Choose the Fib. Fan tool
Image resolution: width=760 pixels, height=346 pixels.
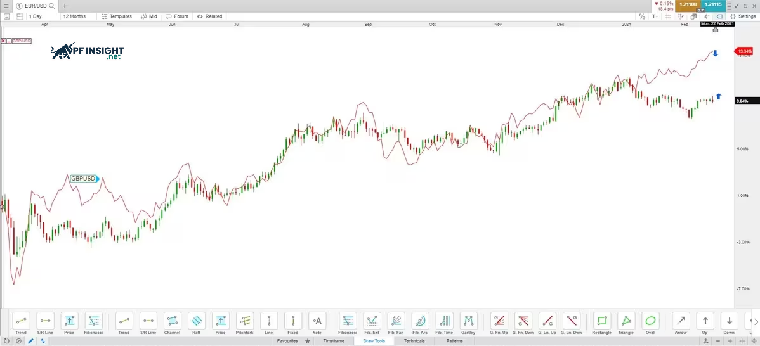pos(396,322)
